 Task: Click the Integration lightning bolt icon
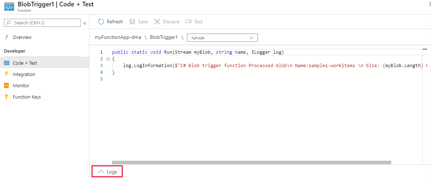pyautogui.click(x=6, y=74)
